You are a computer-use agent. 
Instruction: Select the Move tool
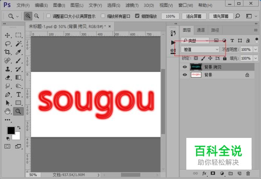click(7, 35)
